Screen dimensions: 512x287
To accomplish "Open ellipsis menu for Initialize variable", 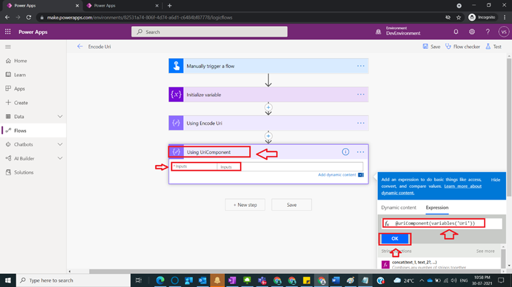I will [360, 95].
